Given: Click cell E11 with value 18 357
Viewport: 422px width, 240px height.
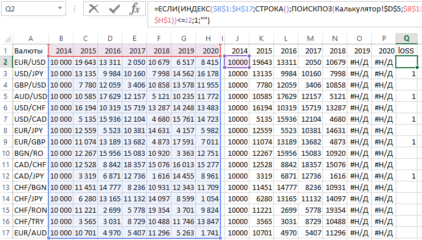Looking at the screenshot, I should click(134, 164).
